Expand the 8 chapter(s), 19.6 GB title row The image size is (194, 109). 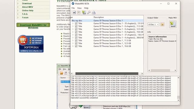coord(73,32)
